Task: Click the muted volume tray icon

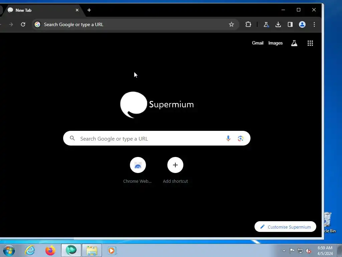Action: pyautogui.click(x=308, y=251)
